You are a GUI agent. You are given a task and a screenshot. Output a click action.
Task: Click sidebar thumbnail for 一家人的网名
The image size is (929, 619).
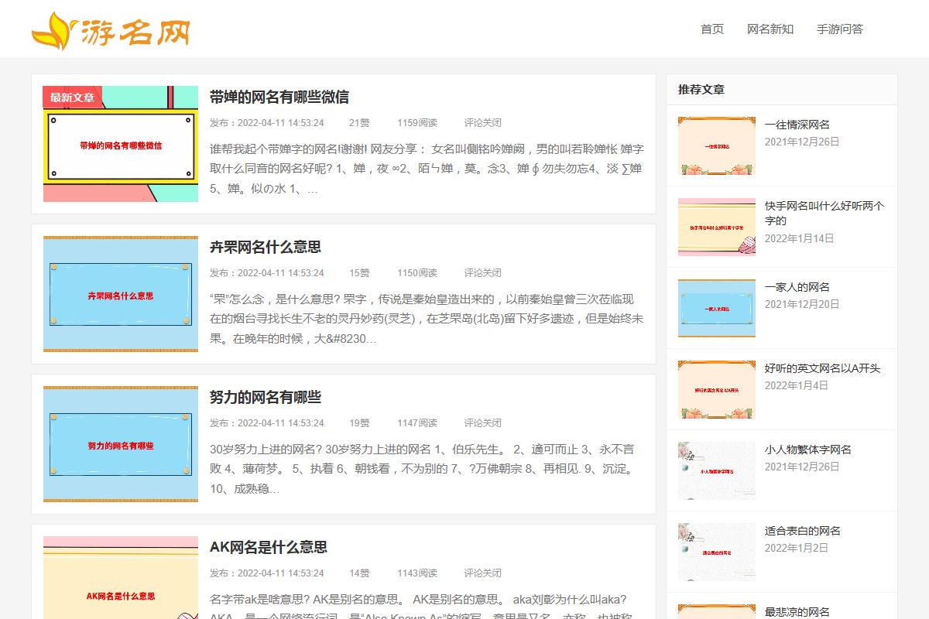(x=717, y=308)
